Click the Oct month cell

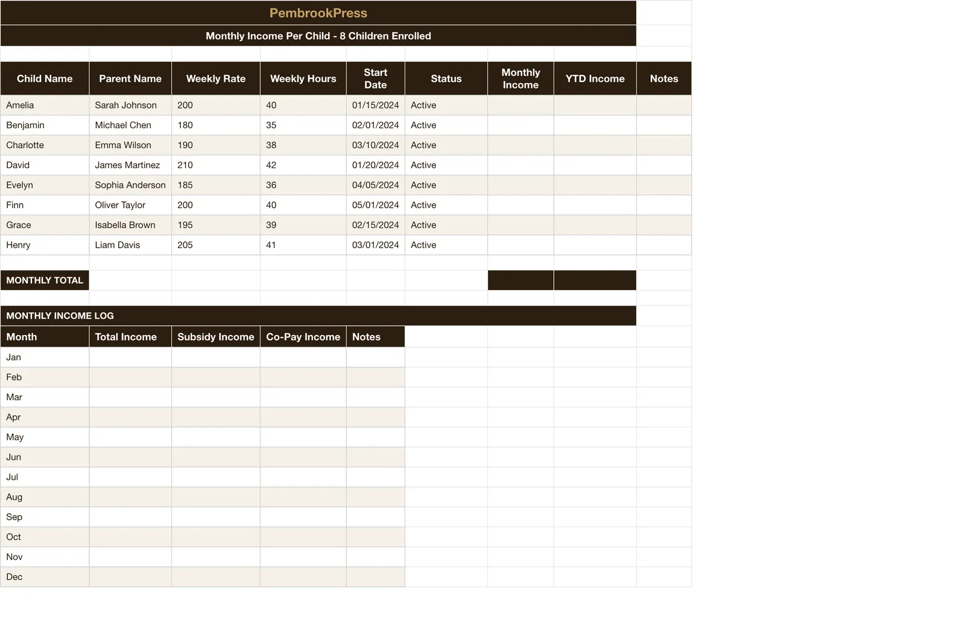click(x=45, y=537)
